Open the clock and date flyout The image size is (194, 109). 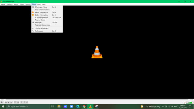point(183,106)
